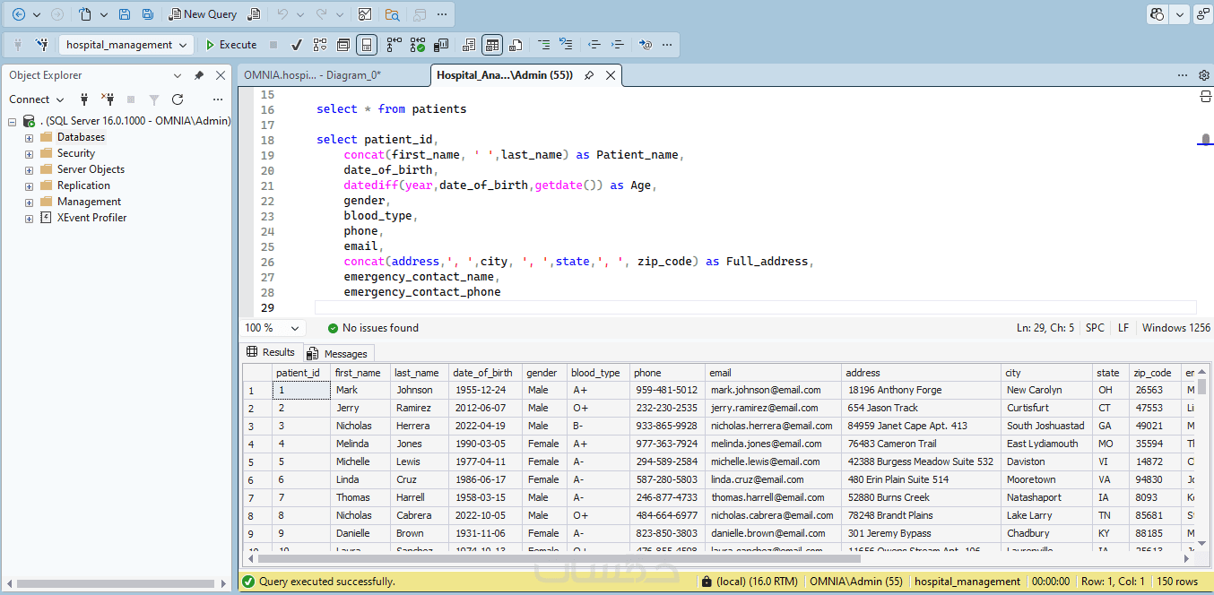The height and width of the screenshot is (595, 1214).
Task: Click the Execute button
Action: click(x=230, y=45)
